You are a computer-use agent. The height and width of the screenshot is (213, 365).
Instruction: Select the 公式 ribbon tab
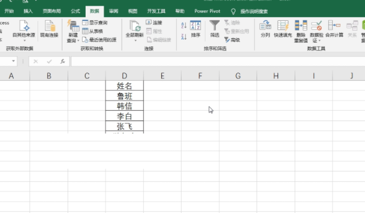75,11
